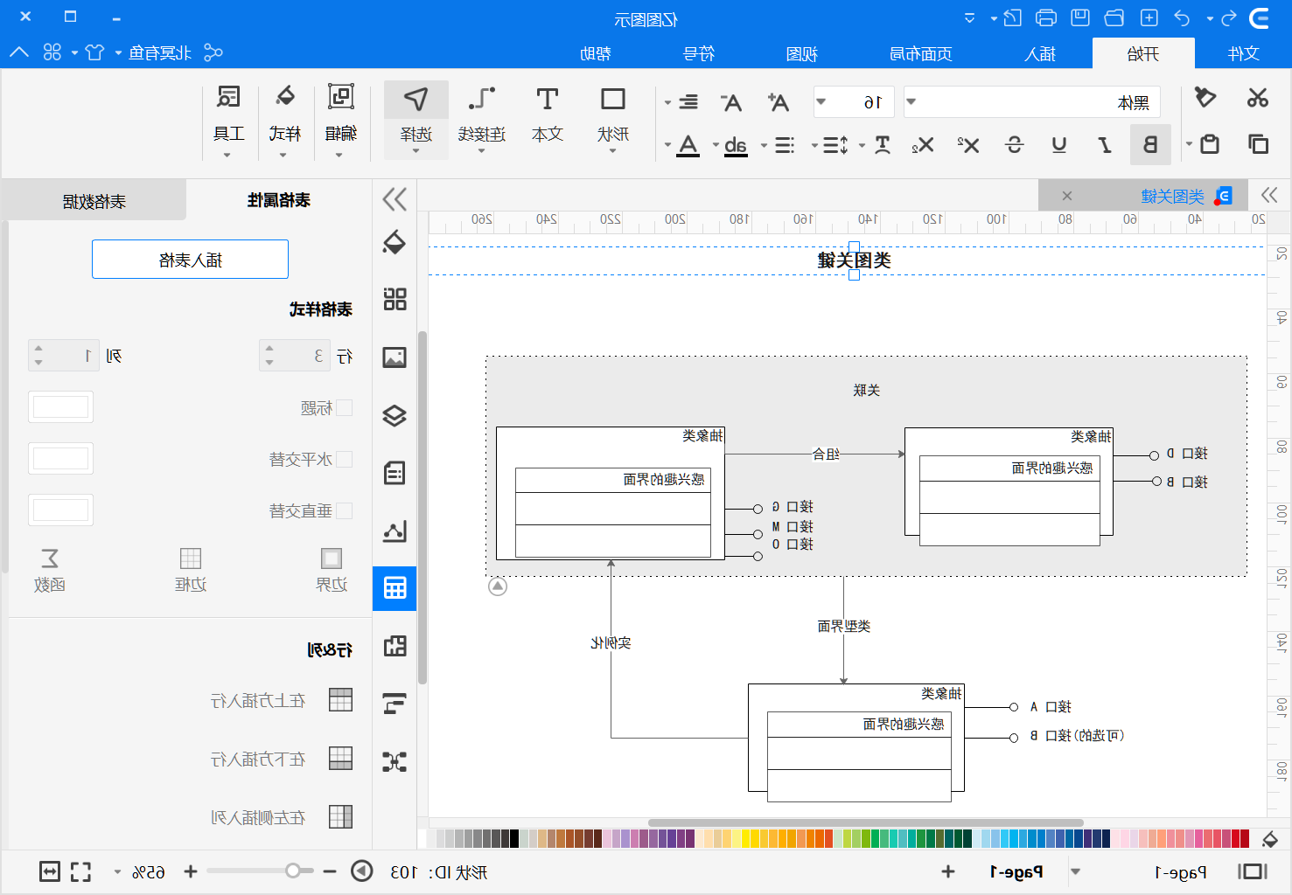Click the Format Painter brush icon

click(1205, 98)
